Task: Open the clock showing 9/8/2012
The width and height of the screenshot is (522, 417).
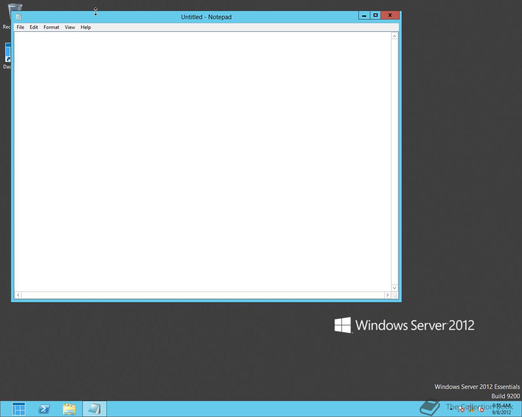Action: coord(502,409)
